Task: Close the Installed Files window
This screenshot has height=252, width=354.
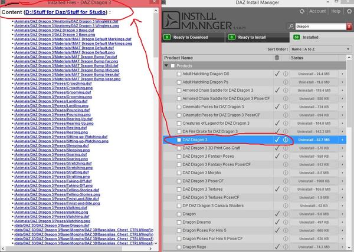Action: click(x=154, y=2)
